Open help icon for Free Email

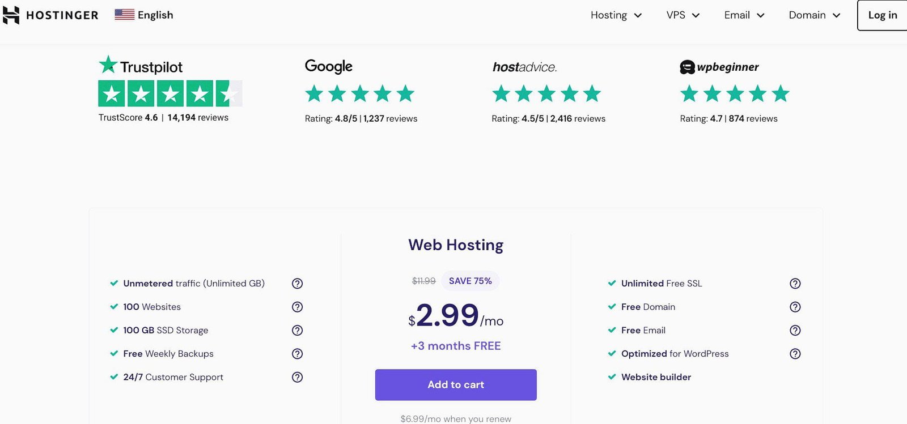pyautogui.click(x=795, y=330)
